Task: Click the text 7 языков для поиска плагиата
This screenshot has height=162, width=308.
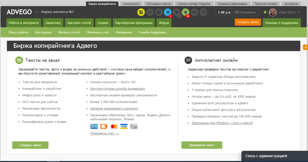Action: tap(215, 90)
